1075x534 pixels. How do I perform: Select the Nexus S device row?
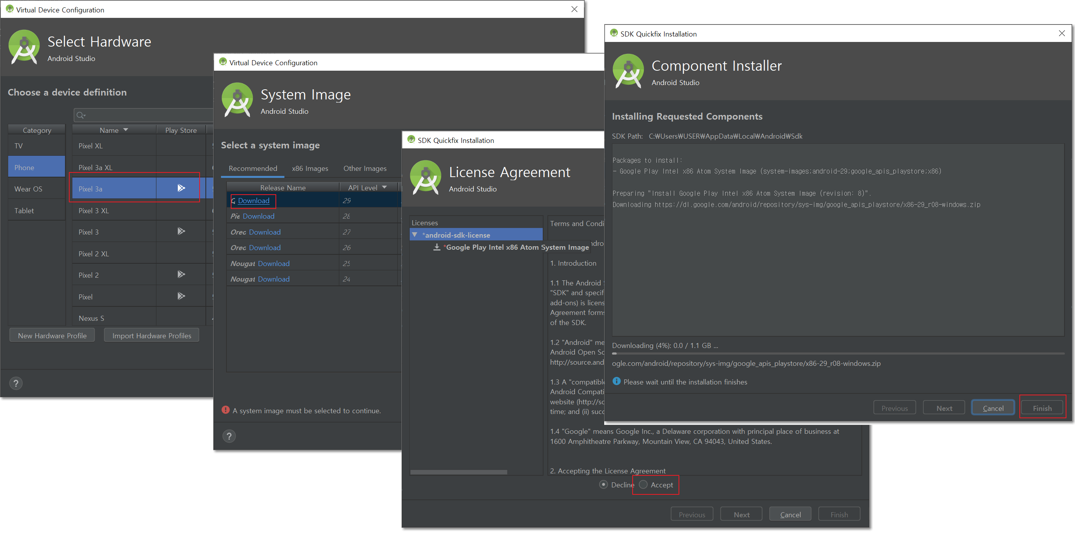click(x=142, y=318)
